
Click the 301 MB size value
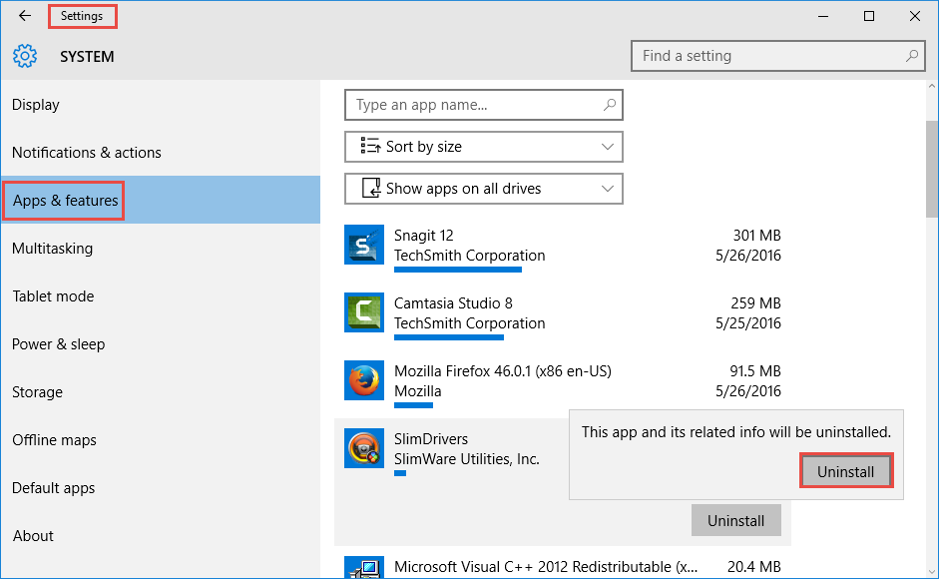coord(757,236)
